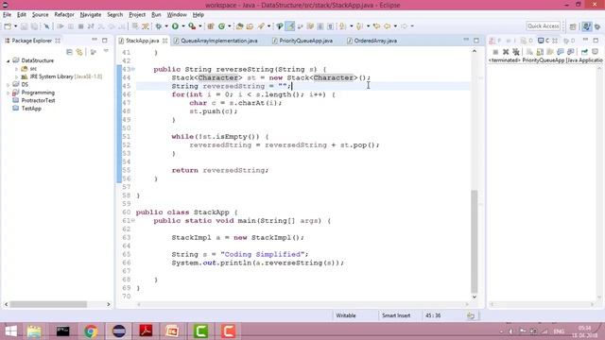Viewport: 605px width, 340px height.
Task: Open the Debug dropdown arrow
Action: click(x=166, y=26)
